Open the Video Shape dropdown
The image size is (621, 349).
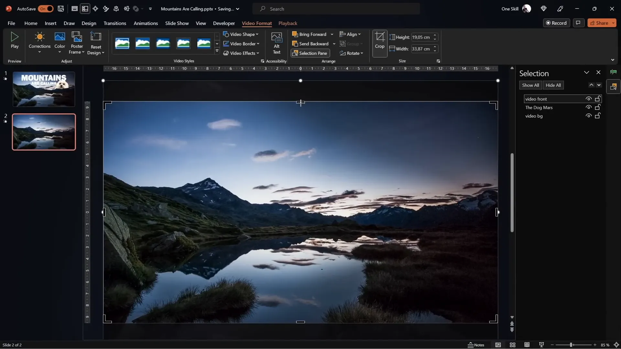(x=241, y=34)
